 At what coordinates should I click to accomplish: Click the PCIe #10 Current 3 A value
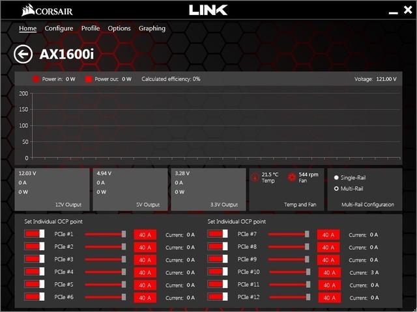(375, 272)
